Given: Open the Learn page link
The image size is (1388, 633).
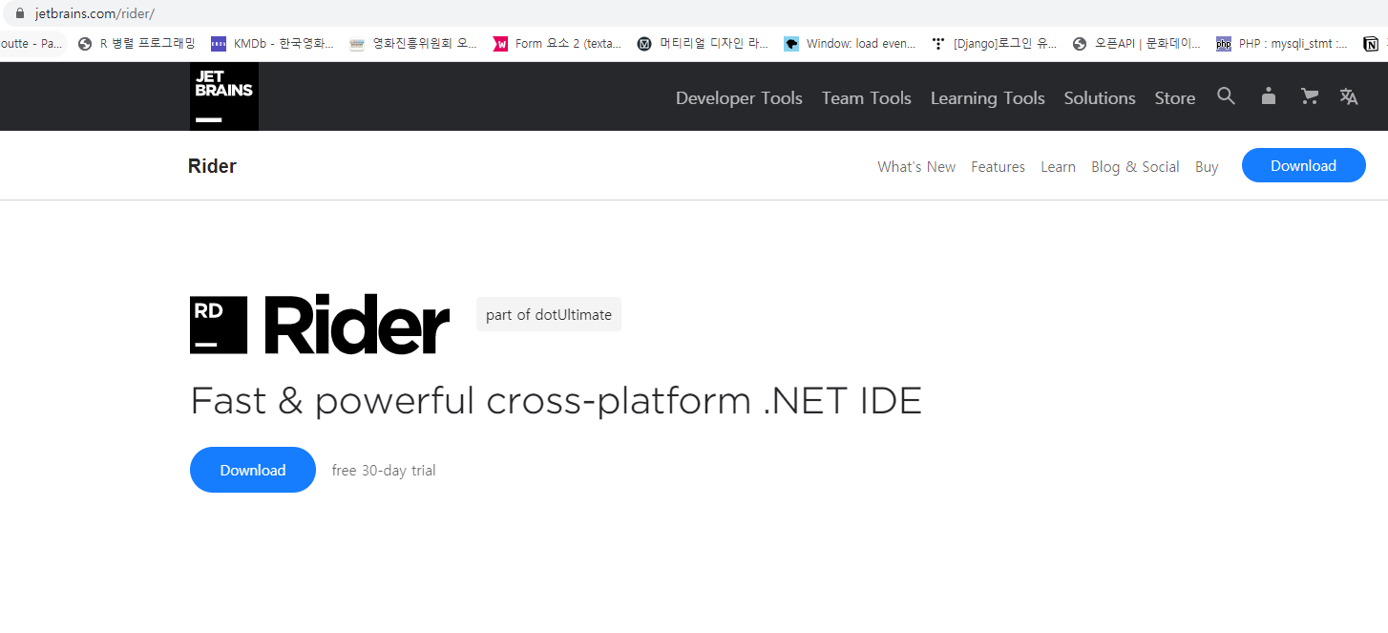Looking at the screenshot, I should point(1058,166).
